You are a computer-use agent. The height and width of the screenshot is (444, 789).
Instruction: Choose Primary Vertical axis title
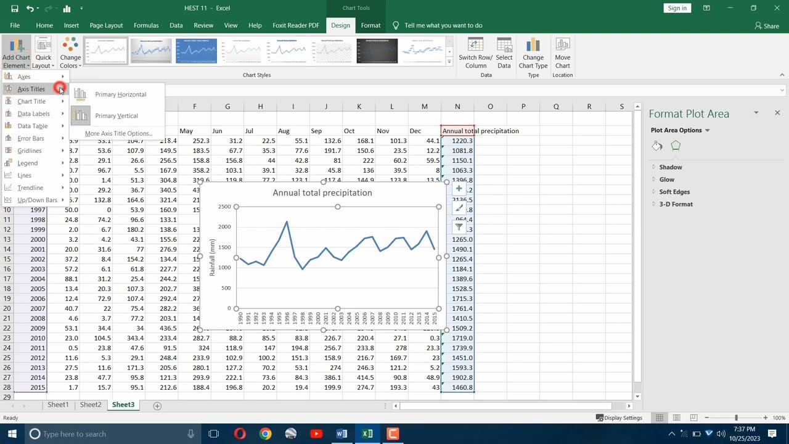pos(117,116)
